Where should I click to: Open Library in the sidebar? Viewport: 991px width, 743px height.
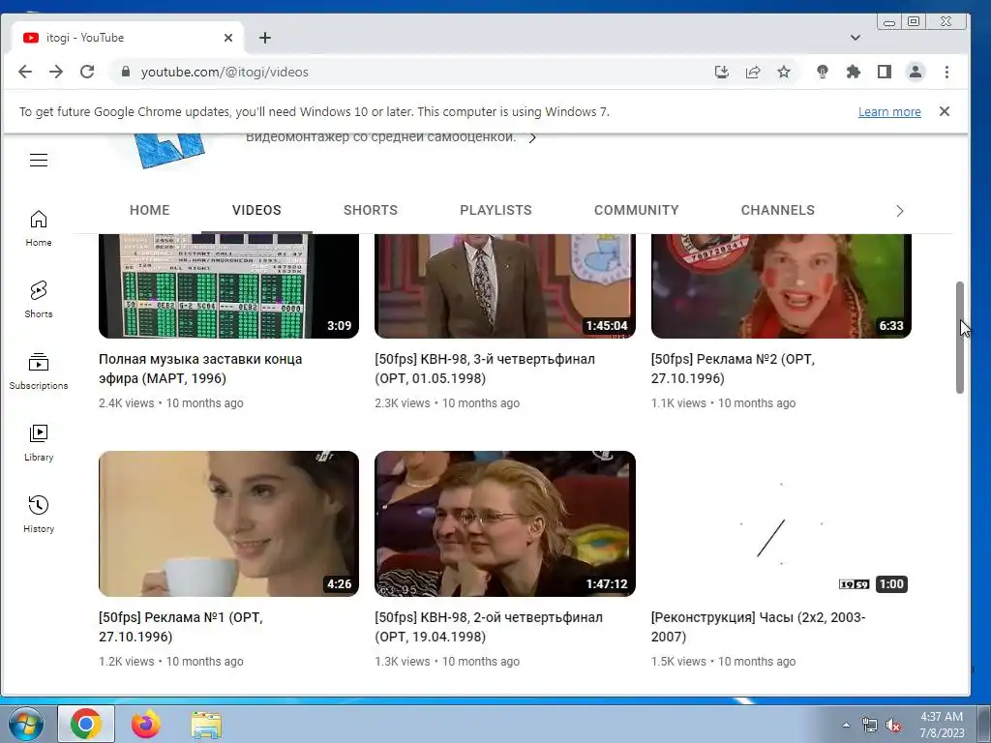pyautogui.click(x=39, y=443)
